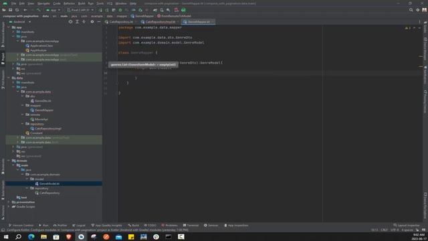This screenshot has height=241, width=428.
Task: Open the Edit menu
Action: click(x=22, y=3)
